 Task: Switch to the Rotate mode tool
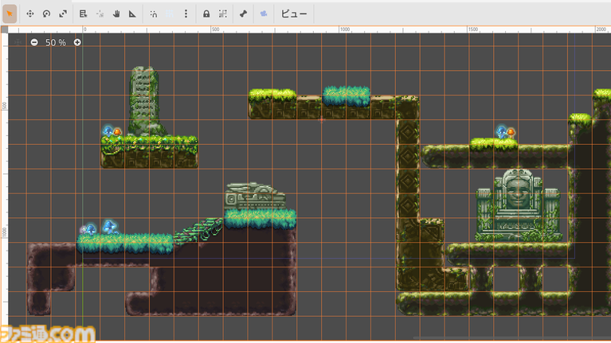click(46, 14)
